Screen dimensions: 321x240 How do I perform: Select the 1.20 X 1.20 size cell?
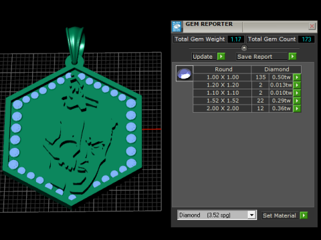(223, 85)
